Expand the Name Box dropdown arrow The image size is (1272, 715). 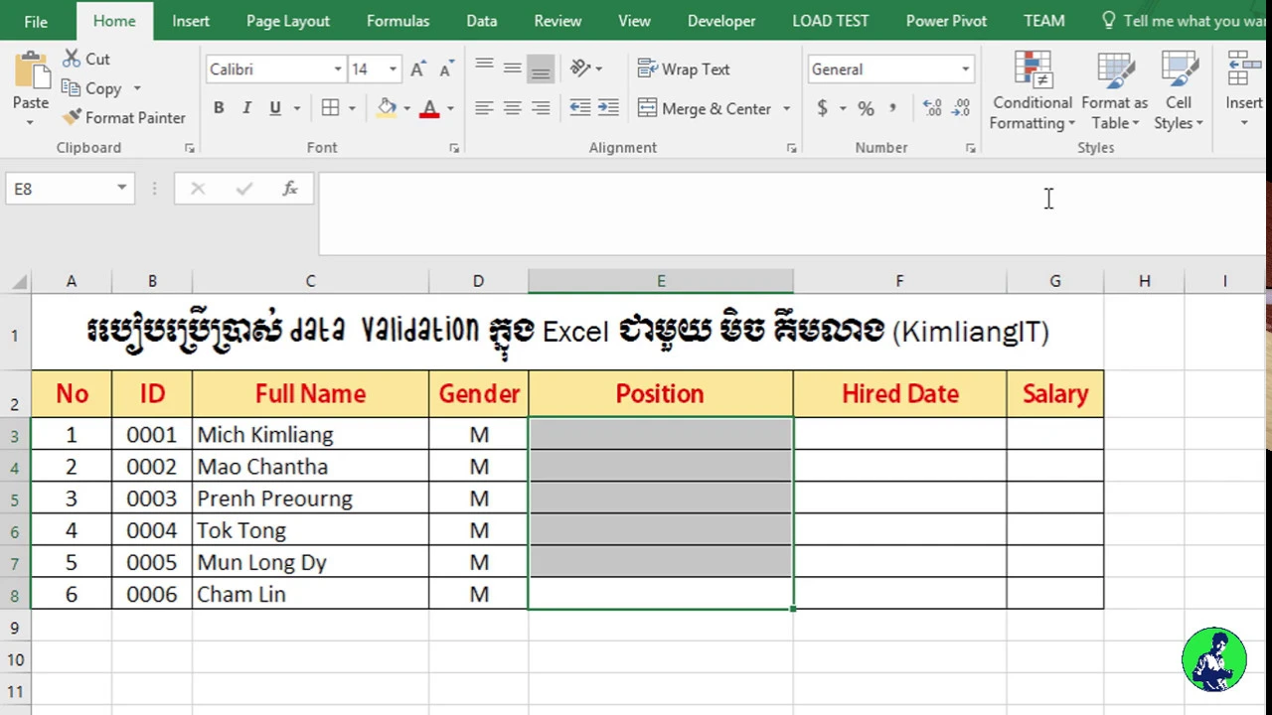[x=121, y=188]
